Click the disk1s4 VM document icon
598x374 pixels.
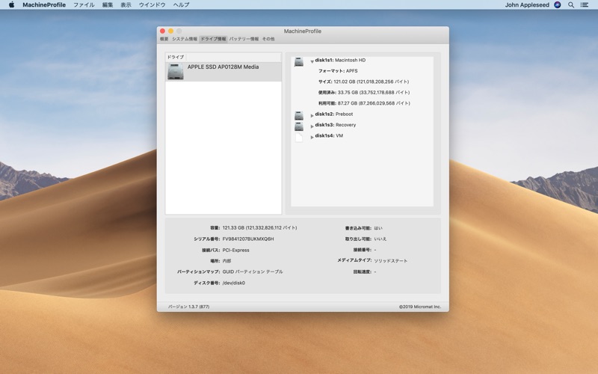pos(298,137)
